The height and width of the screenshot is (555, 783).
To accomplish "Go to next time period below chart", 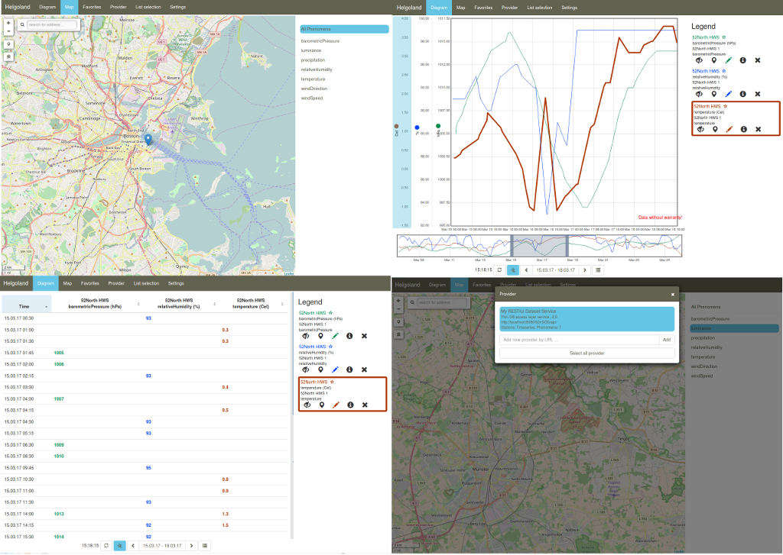I will pyautogui.click(x=585, y=269).
